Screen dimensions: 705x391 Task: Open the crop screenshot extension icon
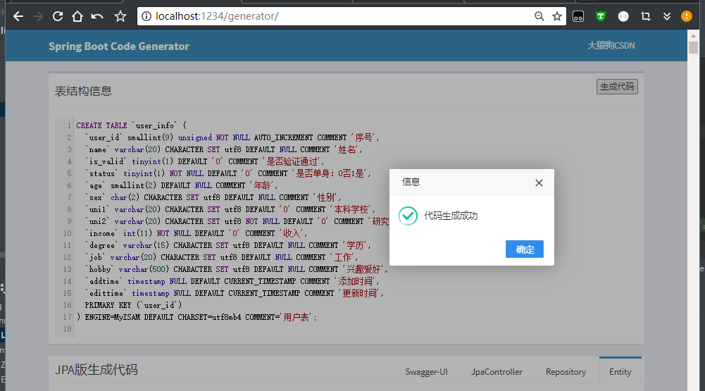(645, 15)
